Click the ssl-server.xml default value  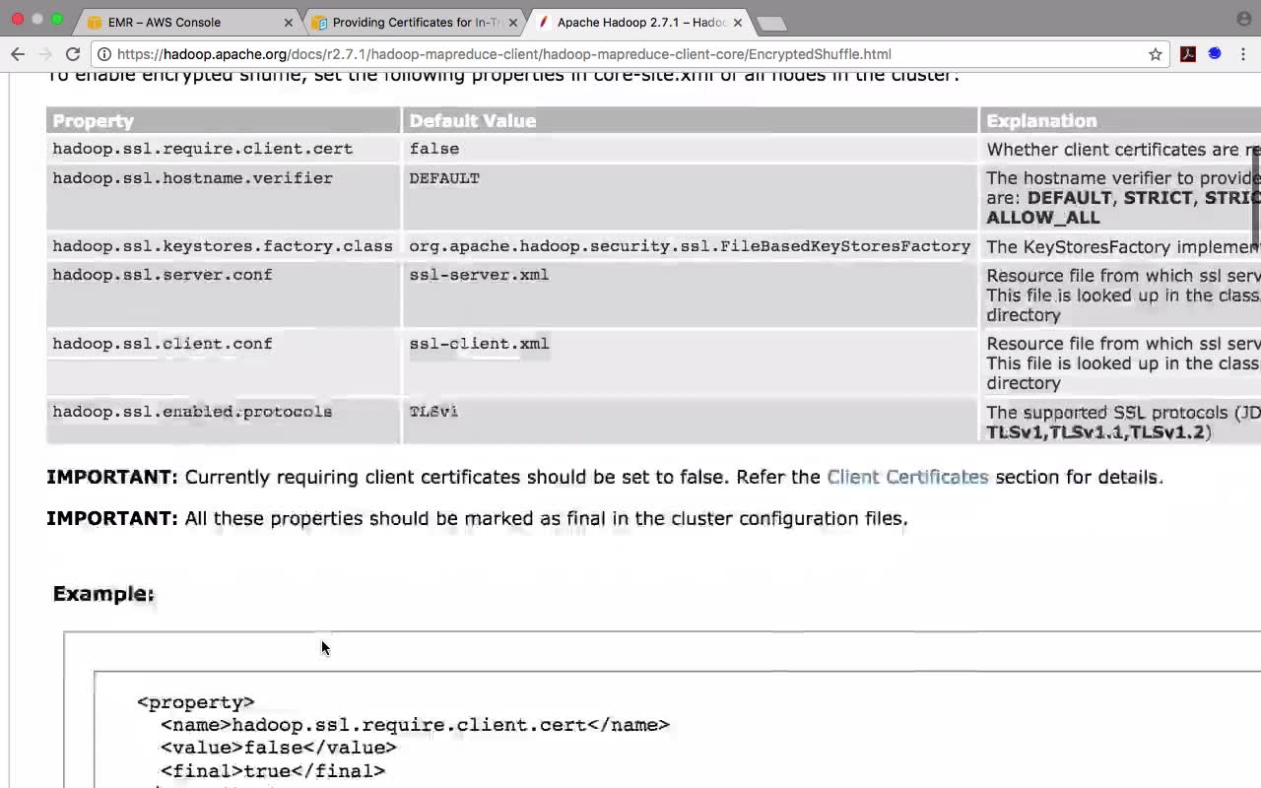(x=479, y=275)
